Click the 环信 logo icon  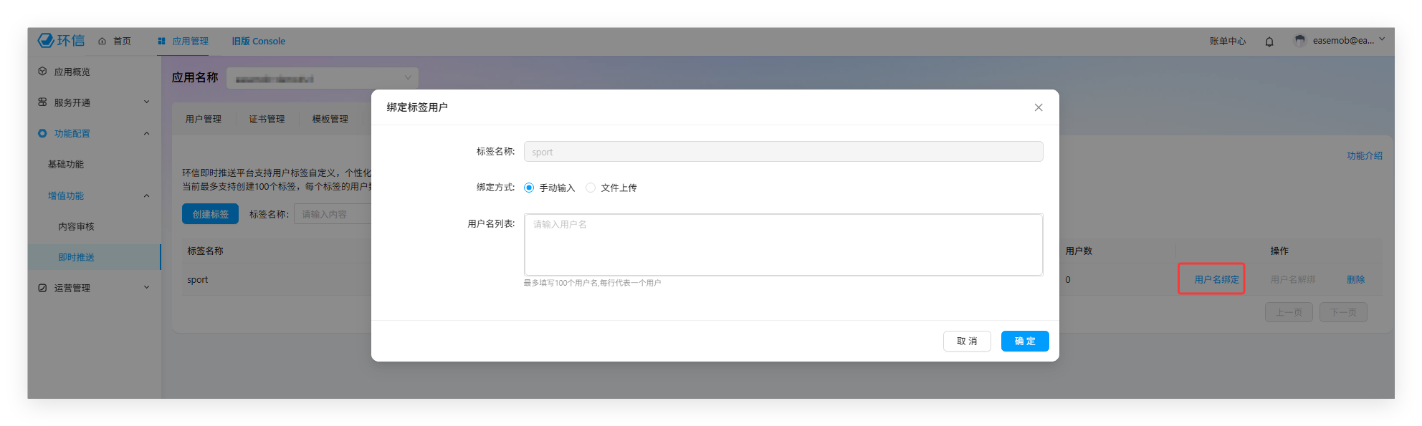point(47,41)
